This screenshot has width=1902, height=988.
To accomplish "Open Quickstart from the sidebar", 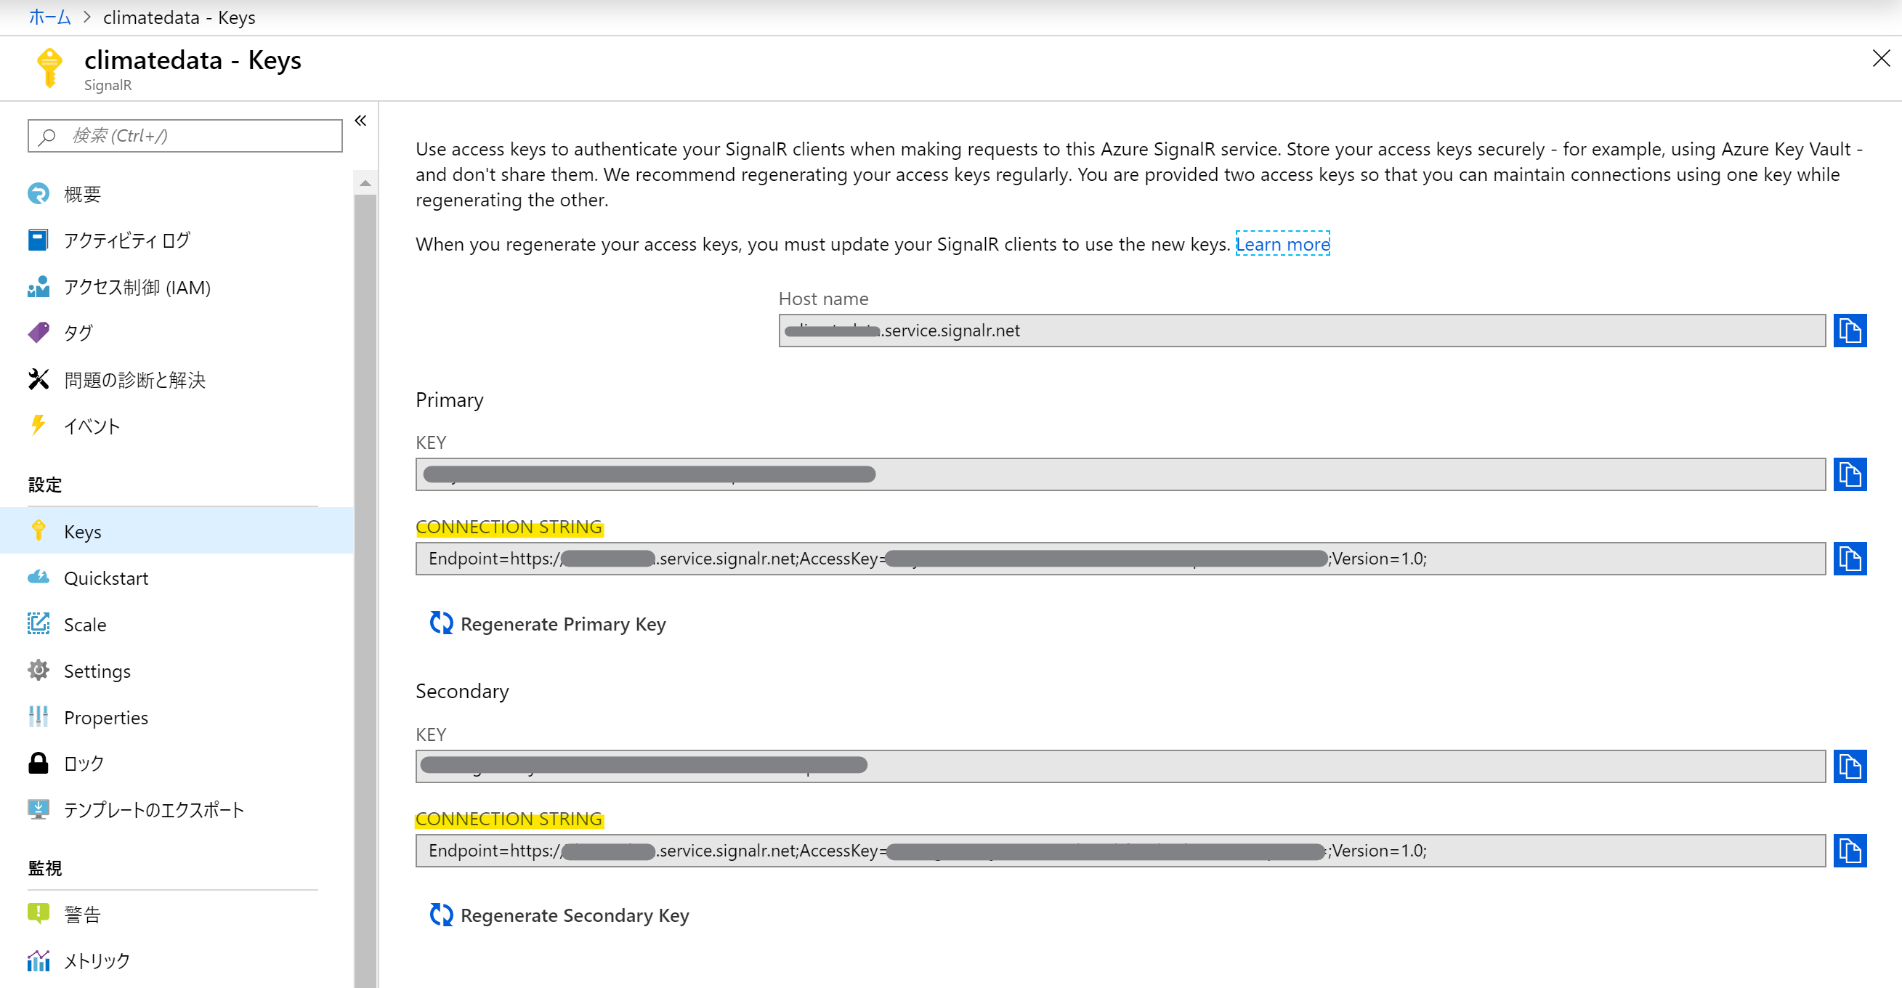I will (x=105, y=578).
